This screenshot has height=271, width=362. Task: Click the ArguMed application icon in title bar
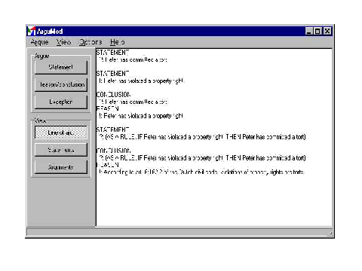click(x=31, y=31)
